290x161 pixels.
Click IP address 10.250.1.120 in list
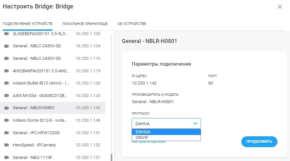point(88,83)
